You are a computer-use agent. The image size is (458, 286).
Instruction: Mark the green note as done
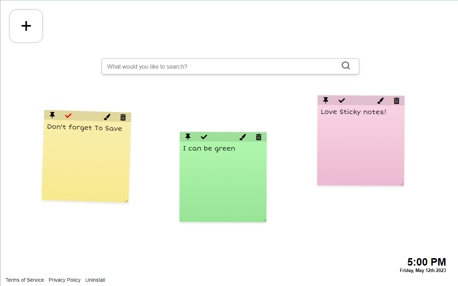click(204, 137)
